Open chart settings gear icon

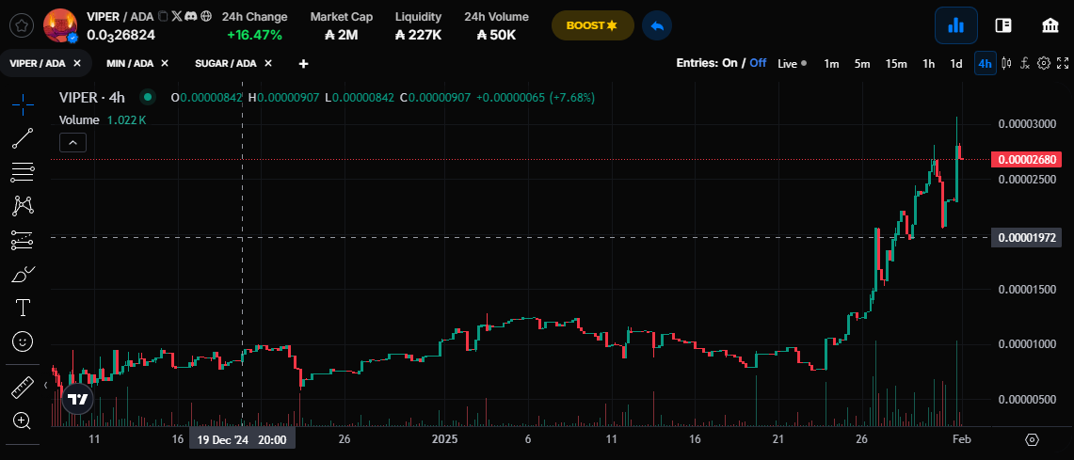point(1044,64)
